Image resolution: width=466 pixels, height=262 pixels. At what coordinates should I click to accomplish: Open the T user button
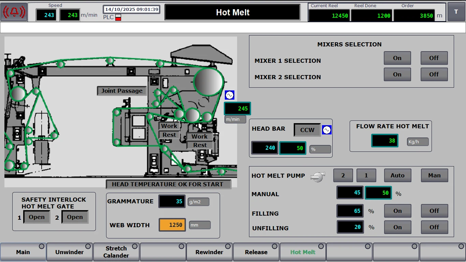(456, 12)
